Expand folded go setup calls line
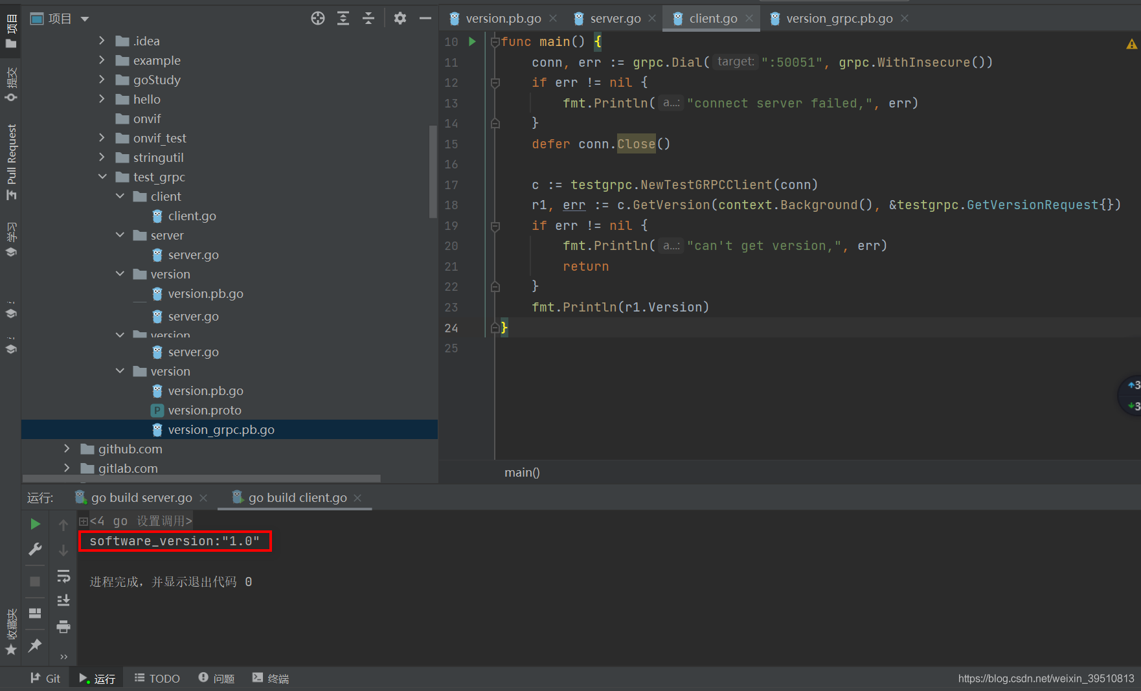 pyautogui.click(x=84, y=521)
